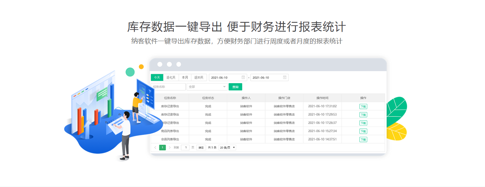
Task: Open the 20条/页 page size dropdown
Action: [x=225, y=147]
